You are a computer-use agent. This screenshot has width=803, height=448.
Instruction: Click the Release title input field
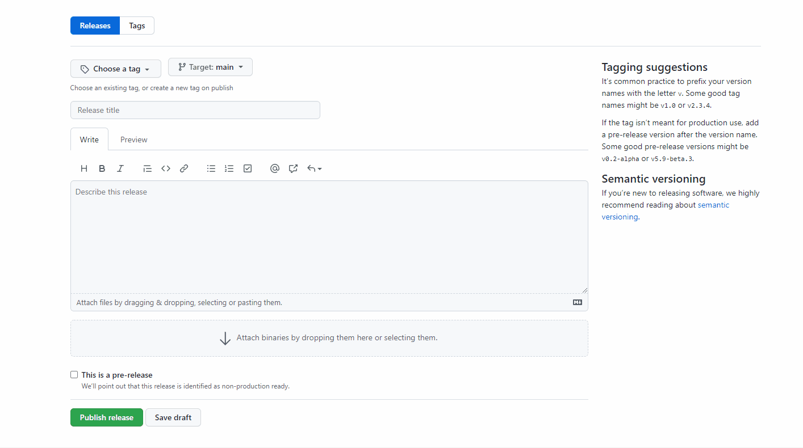[x=195, y=109]
